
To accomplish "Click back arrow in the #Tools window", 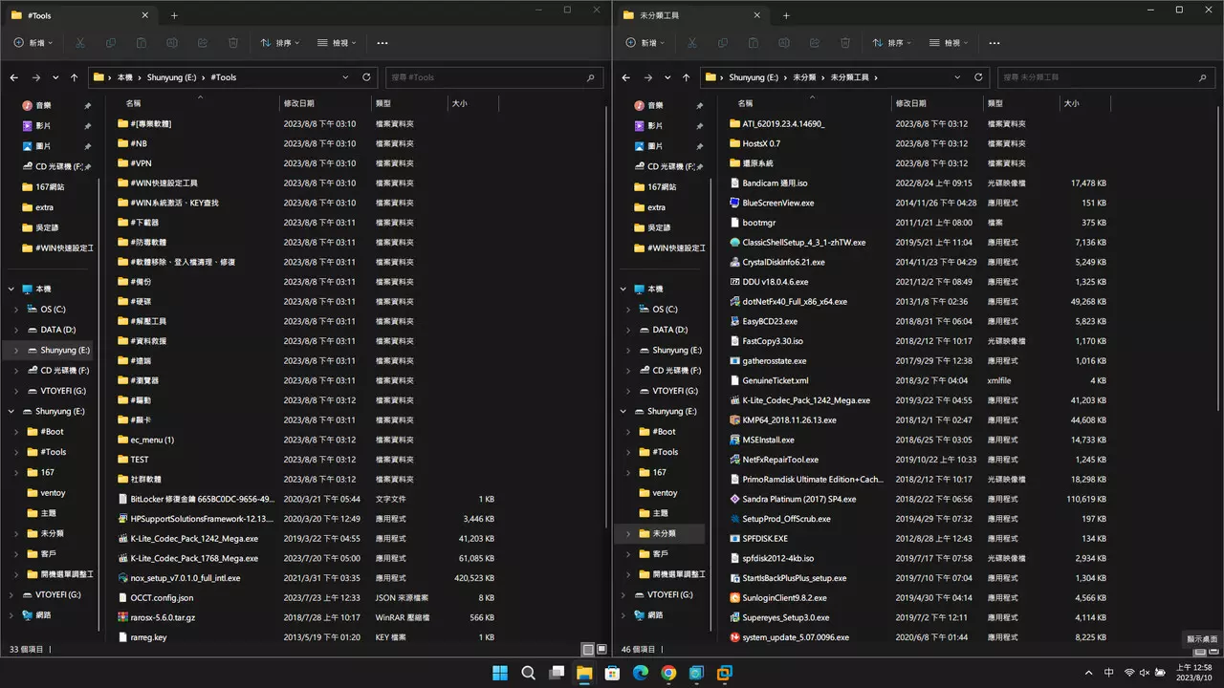I will point(14,77).
